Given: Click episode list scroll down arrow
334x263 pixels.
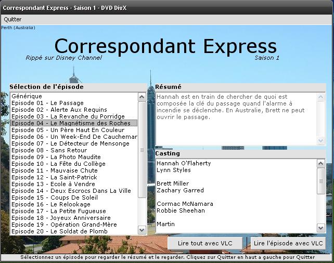Looking at the screenshot, I should tap(142, 230).
